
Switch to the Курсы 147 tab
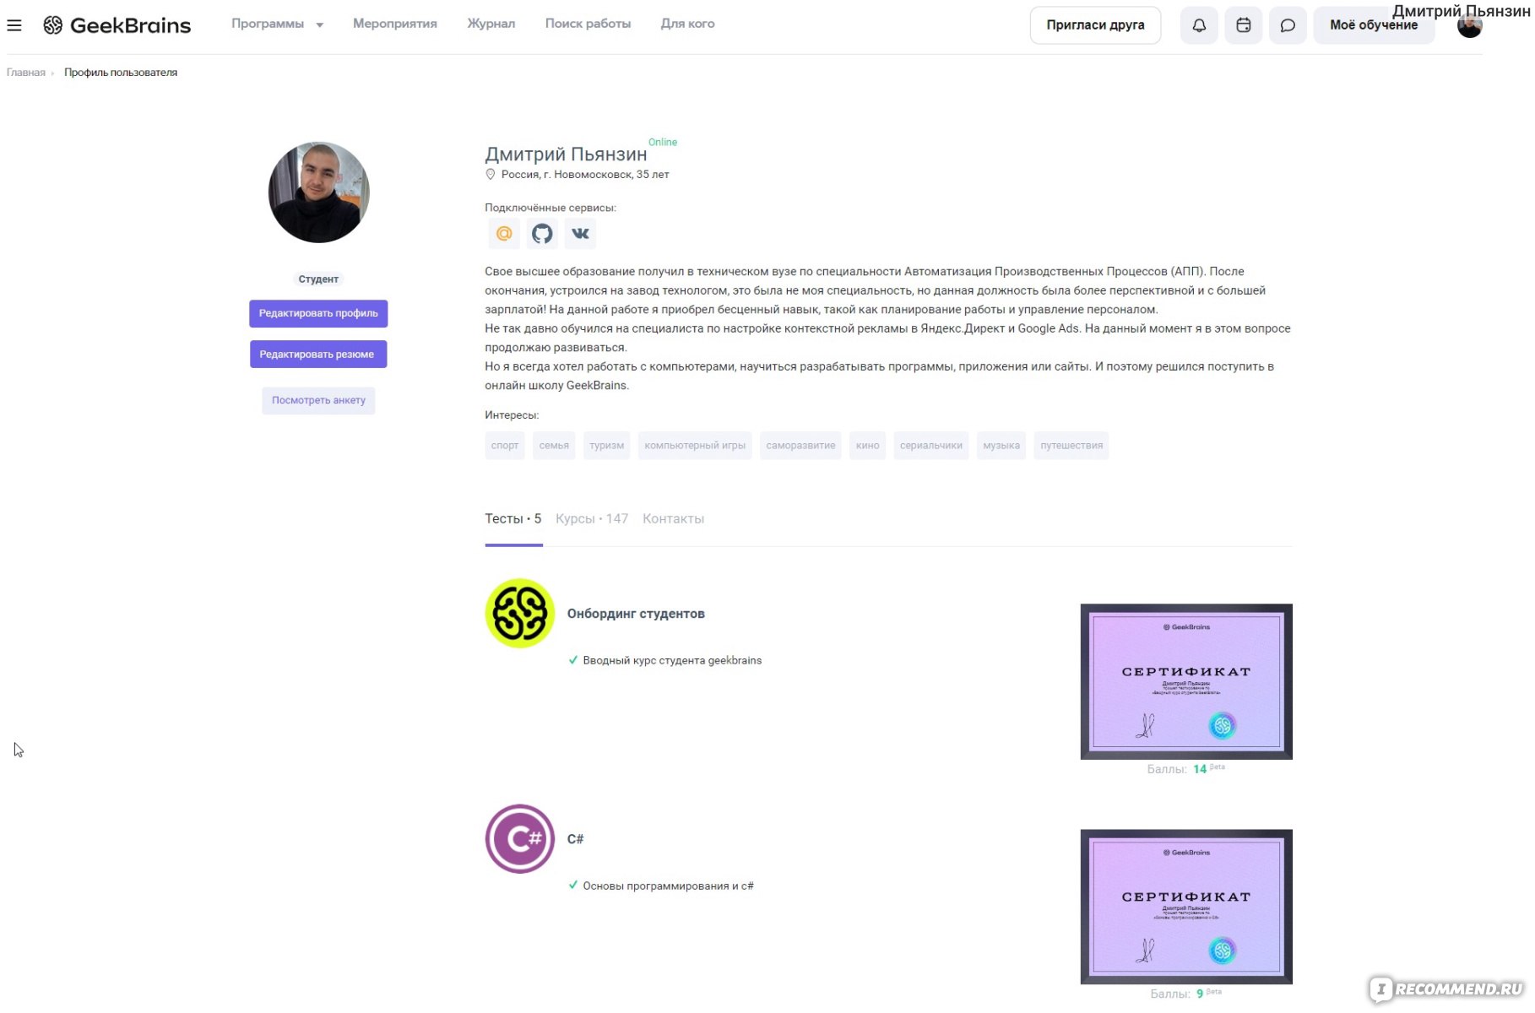coord(592,519)
